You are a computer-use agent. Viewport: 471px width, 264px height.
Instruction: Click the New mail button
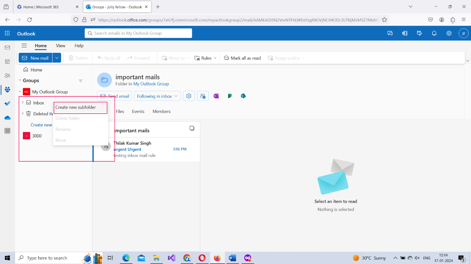coord(35,58)
